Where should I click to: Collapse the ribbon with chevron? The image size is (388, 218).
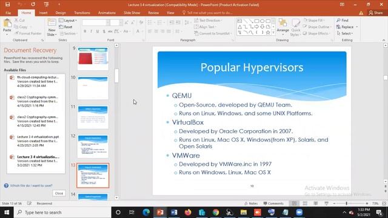pyautogui.click(x=384, y=40)
